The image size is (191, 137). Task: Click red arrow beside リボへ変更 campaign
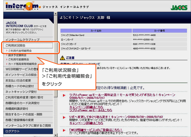click(64, 117)
